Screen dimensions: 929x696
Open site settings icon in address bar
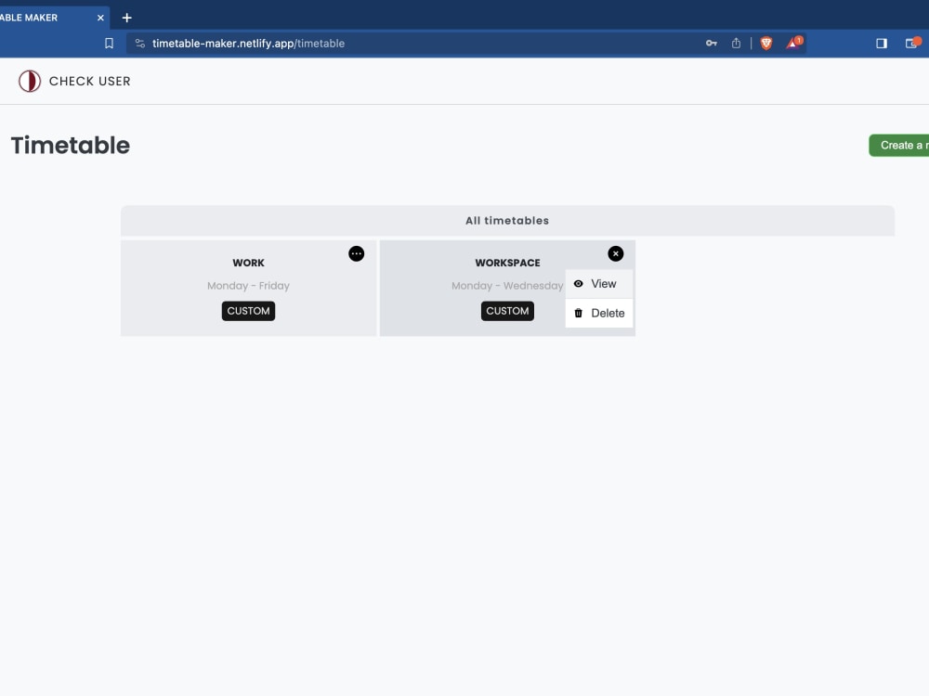point(140,44)
